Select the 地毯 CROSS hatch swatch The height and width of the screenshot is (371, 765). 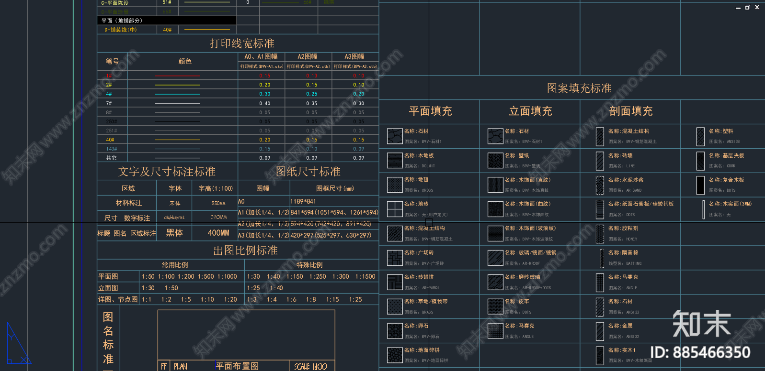click(395, 185)
